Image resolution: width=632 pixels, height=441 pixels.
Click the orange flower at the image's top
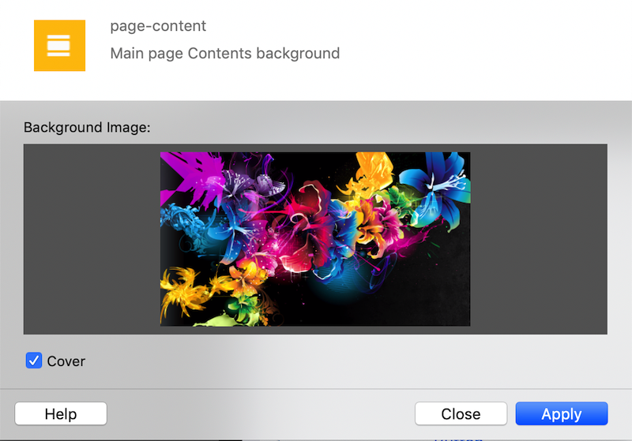[x=371, y=170]
